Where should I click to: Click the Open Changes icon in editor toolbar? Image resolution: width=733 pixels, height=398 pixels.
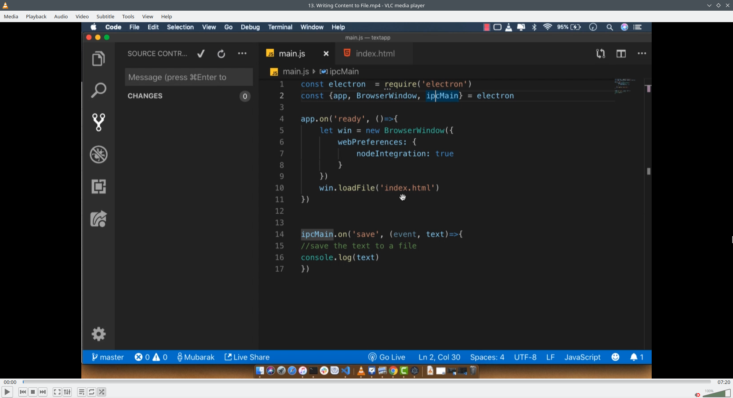click(601, 54)
